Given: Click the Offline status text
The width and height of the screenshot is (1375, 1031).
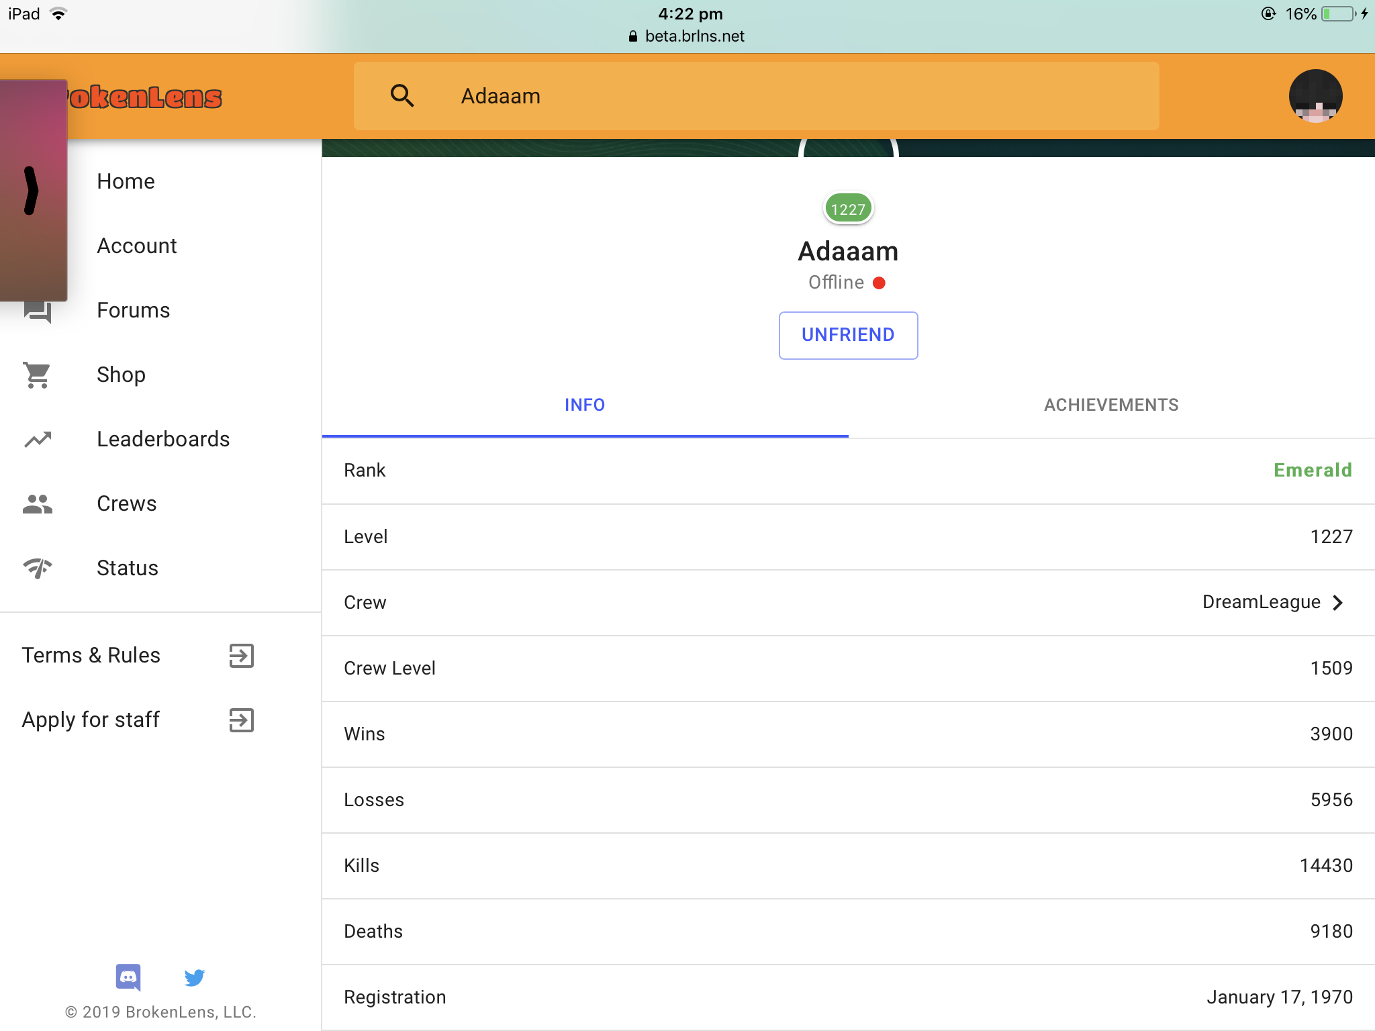Looking at the screenshot, I should [x=836, y=283].
